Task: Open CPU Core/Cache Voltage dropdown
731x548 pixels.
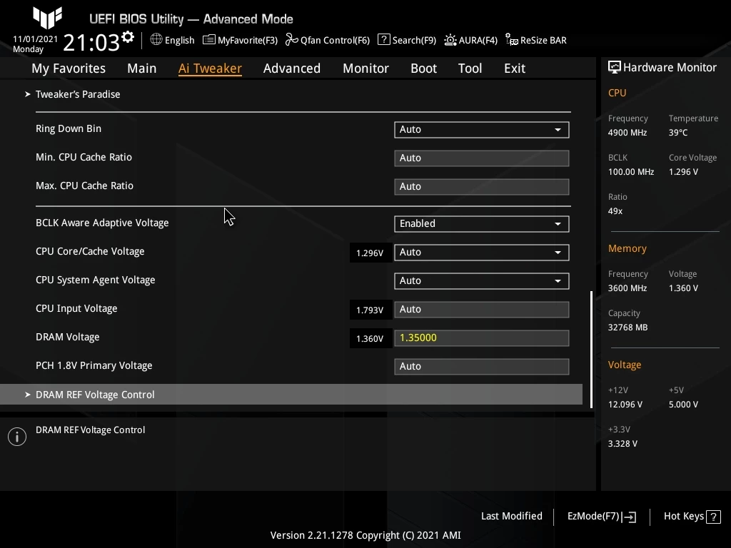Action: click(x=482, y=252)
